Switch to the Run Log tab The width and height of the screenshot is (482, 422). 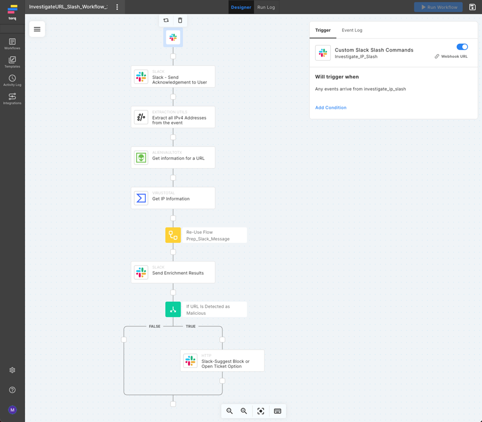point(266,7)
